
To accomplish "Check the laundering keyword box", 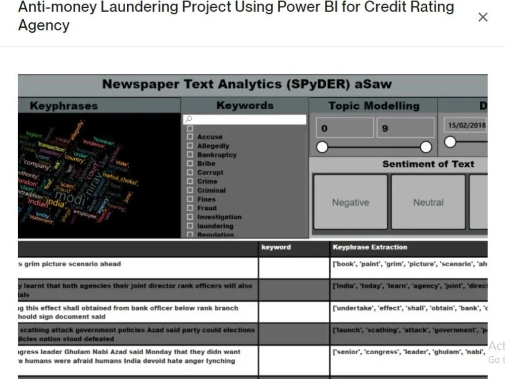I will [190, 226].
